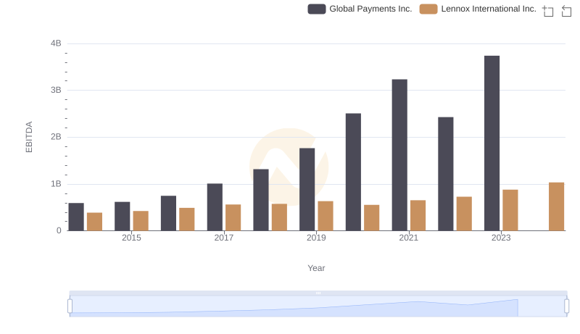Screen dimensions: 580x334
Task: Select the 2015 Global Payments bar
Action: 122,217
